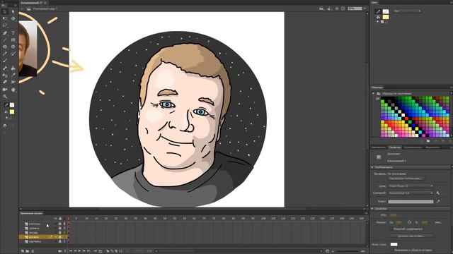Select the Pencil tool
Viewport: 453px width, 254px height.
[5, 54]
